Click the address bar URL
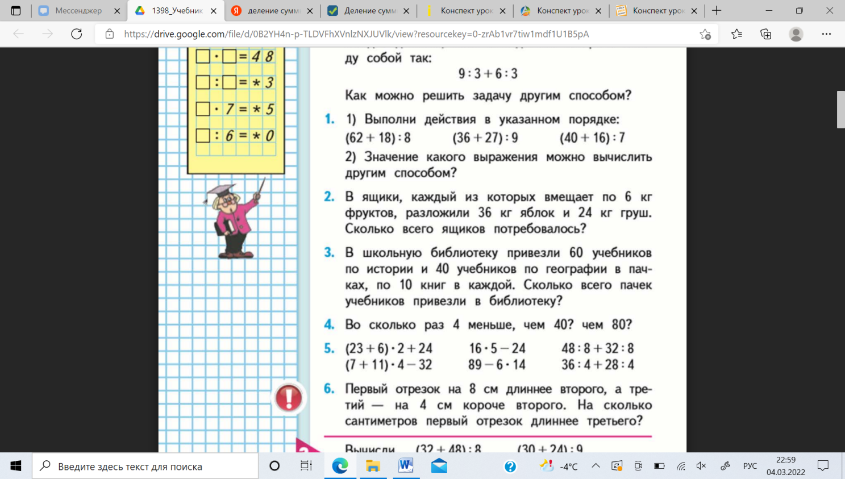The height and width of the screenshot is (479, 845). 356,34
